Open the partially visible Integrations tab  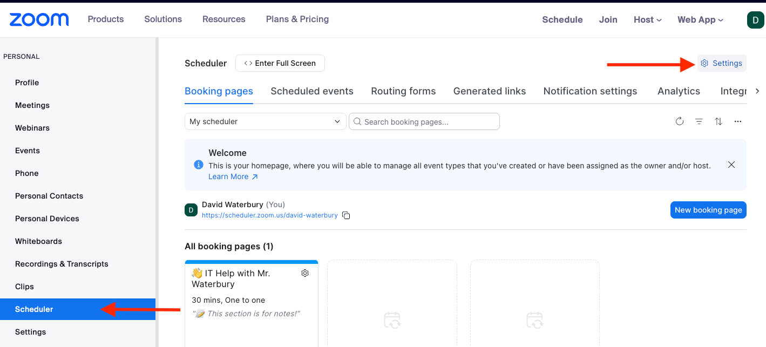click(734, 91)
